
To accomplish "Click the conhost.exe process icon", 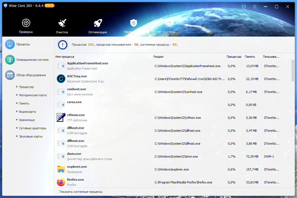I will click(61, 92).
